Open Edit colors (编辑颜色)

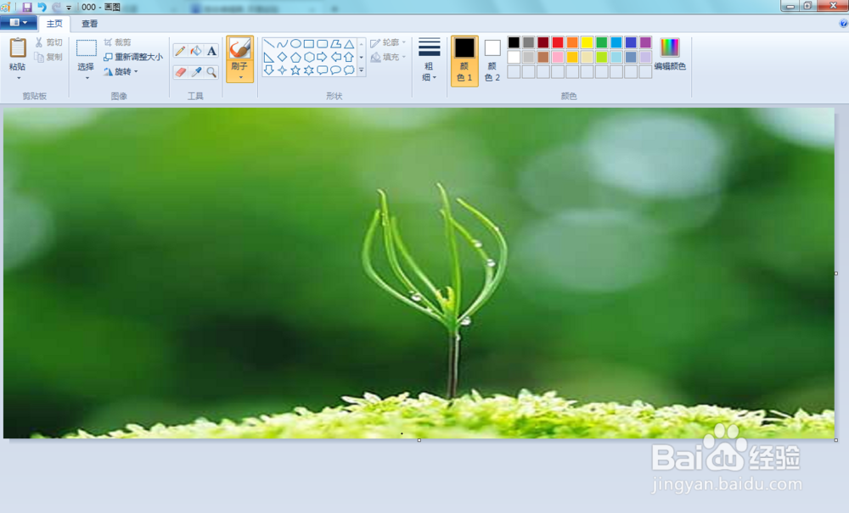tap(670, 54)
